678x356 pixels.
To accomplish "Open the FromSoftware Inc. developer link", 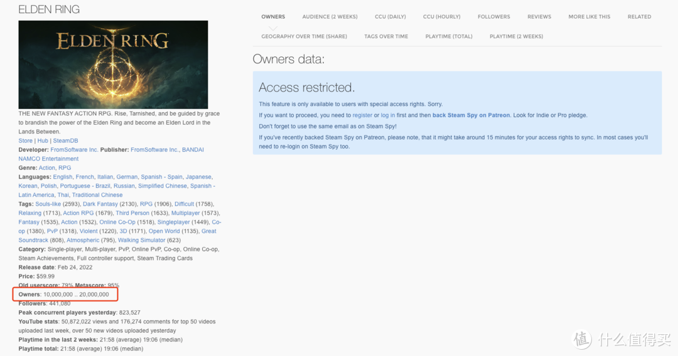I will coord(74,150).
